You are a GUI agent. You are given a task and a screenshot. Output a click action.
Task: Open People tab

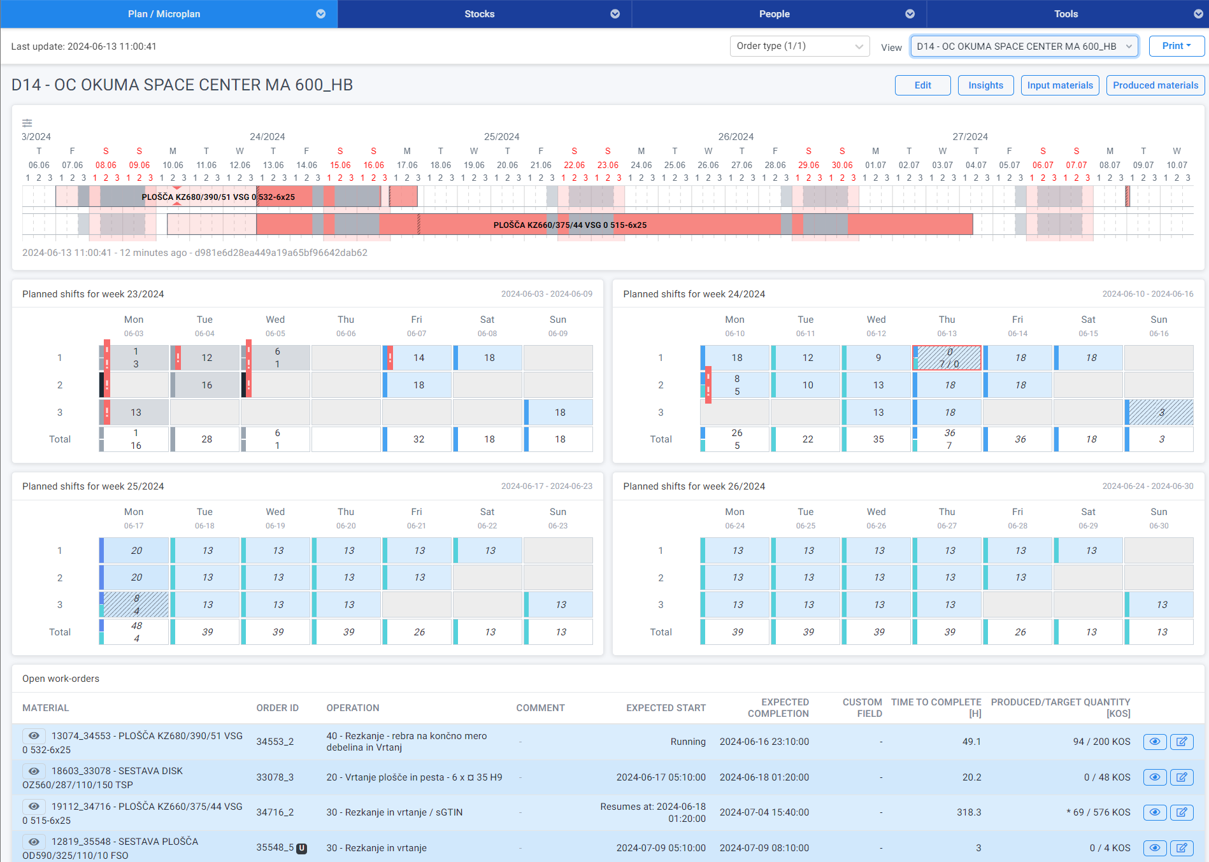click(779, 14)
